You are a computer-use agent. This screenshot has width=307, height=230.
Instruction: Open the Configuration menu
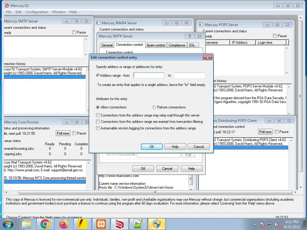(37, 12)
